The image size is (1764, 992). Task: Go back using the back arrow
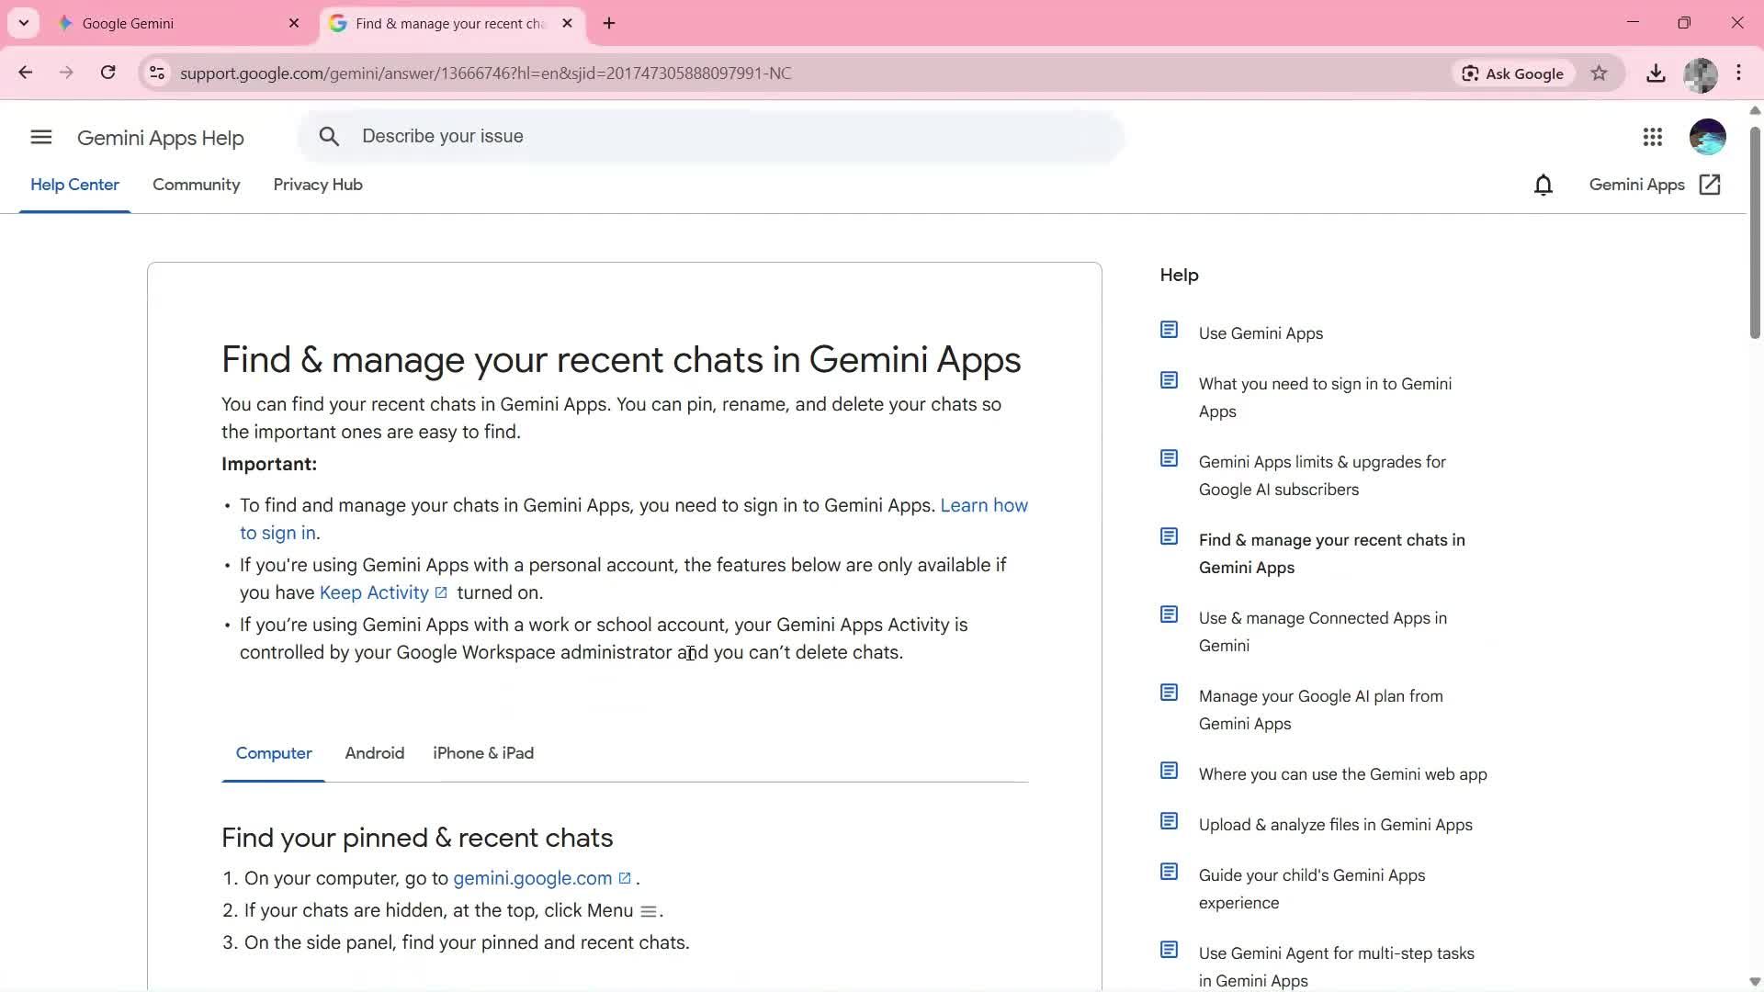tap(25, 73)
